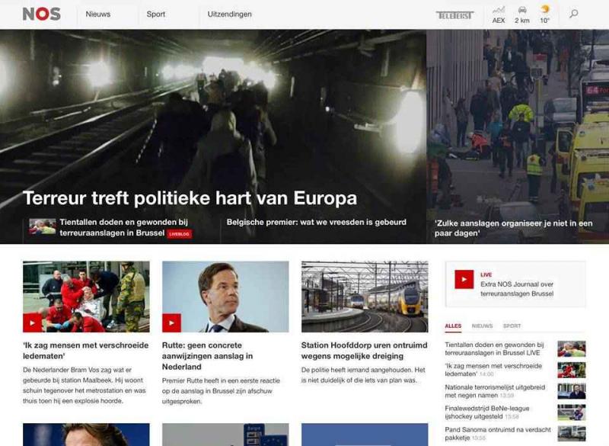Open the 'Belgische premier: wat we vreesden is gebeurd' link
The image size is (609, 446).
(x=316, y=222)
